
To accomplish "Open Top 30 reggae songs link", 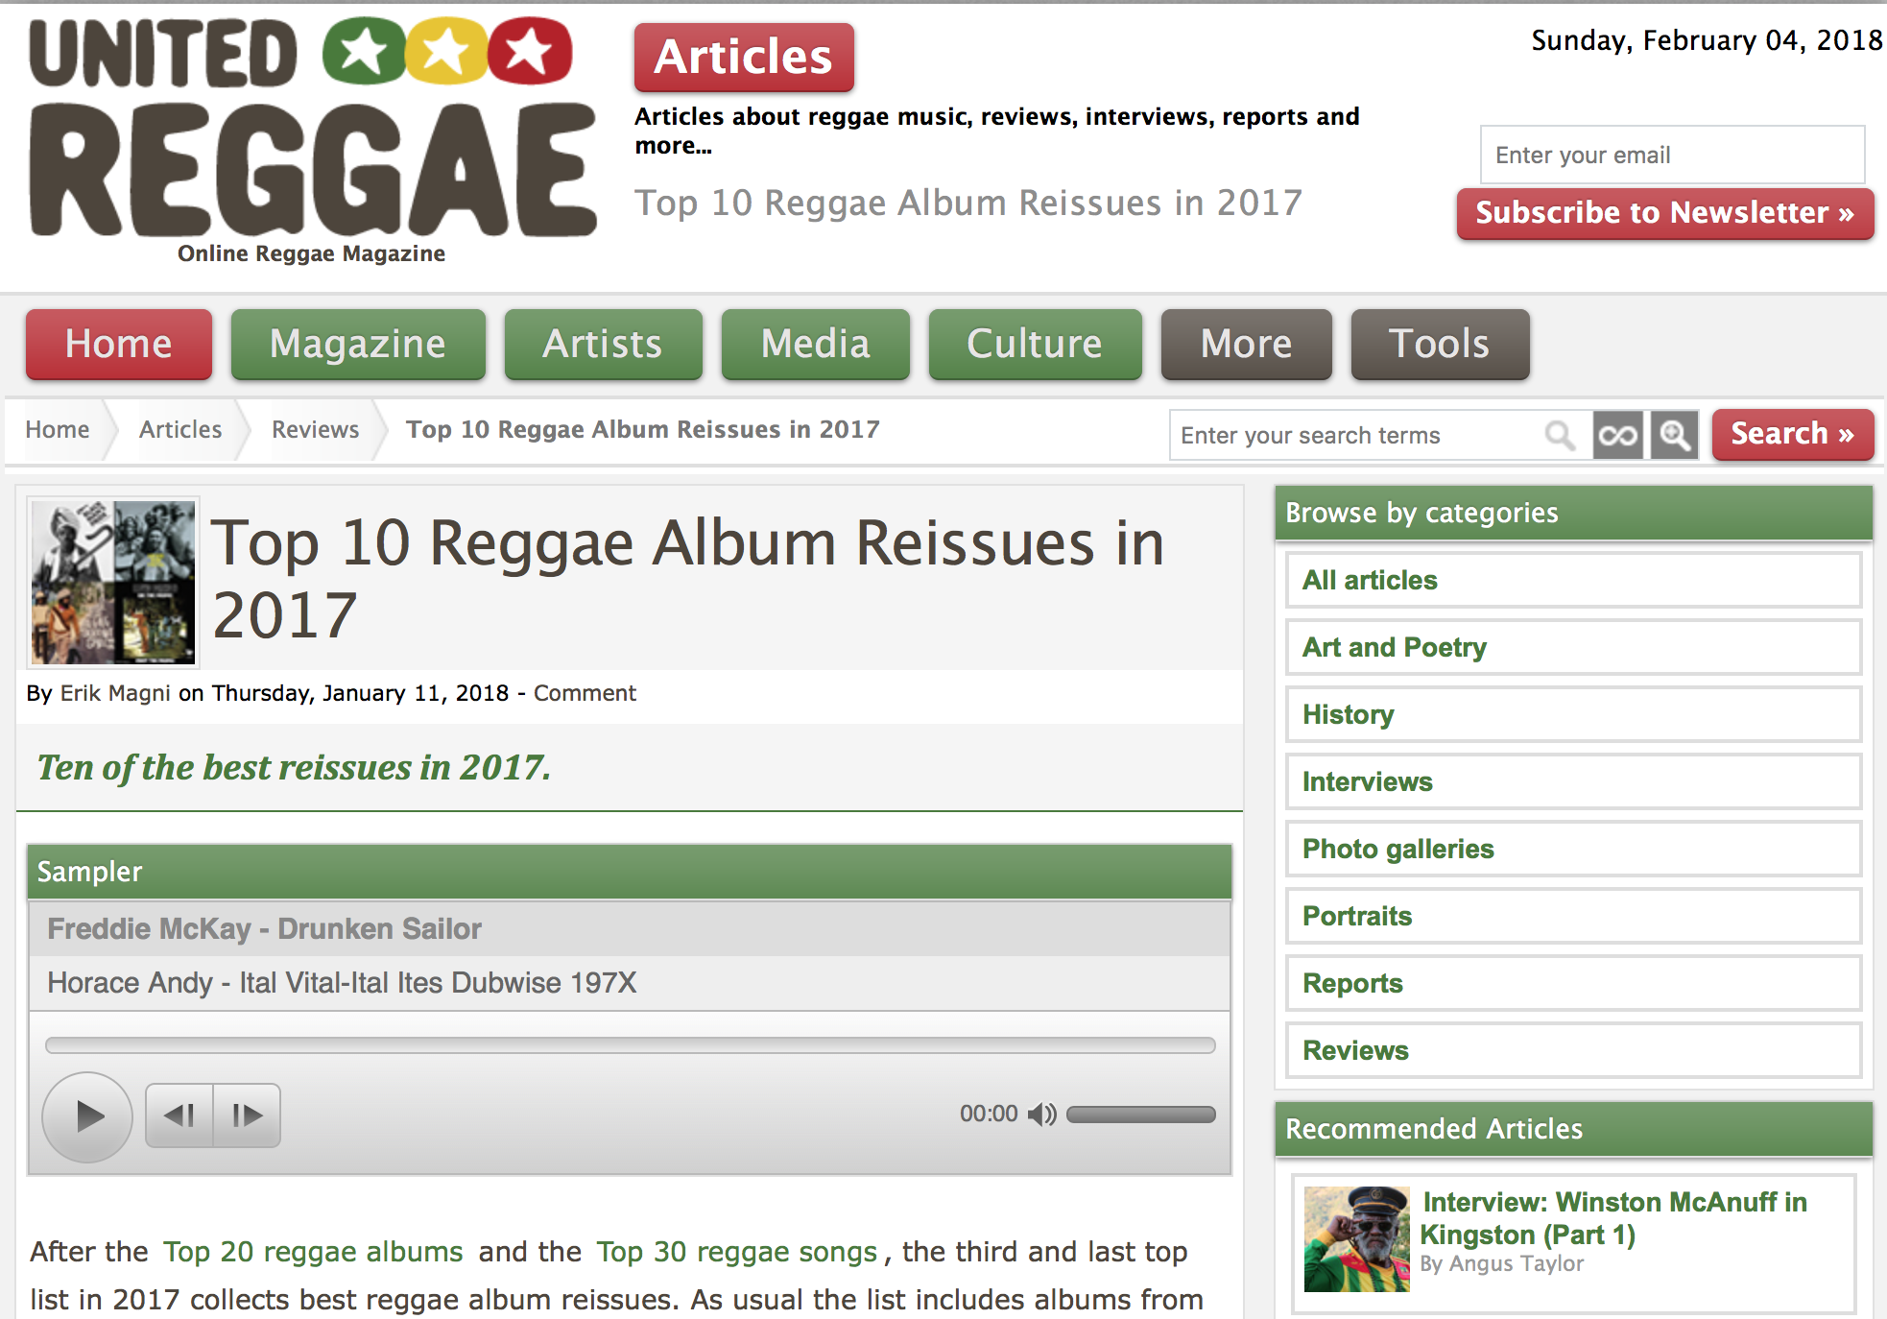I will click(x=737, y=1252).
